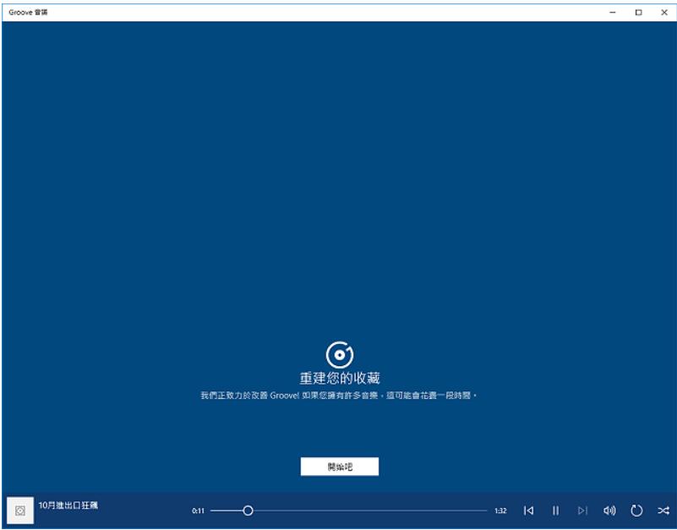Minimize the Groove window

(612, 13)
